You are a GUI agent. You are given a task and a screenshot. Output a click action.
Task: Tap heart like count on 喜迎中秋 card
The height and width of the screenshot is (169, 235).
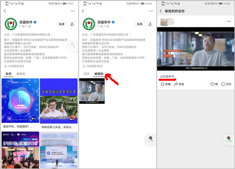(34, 119)
